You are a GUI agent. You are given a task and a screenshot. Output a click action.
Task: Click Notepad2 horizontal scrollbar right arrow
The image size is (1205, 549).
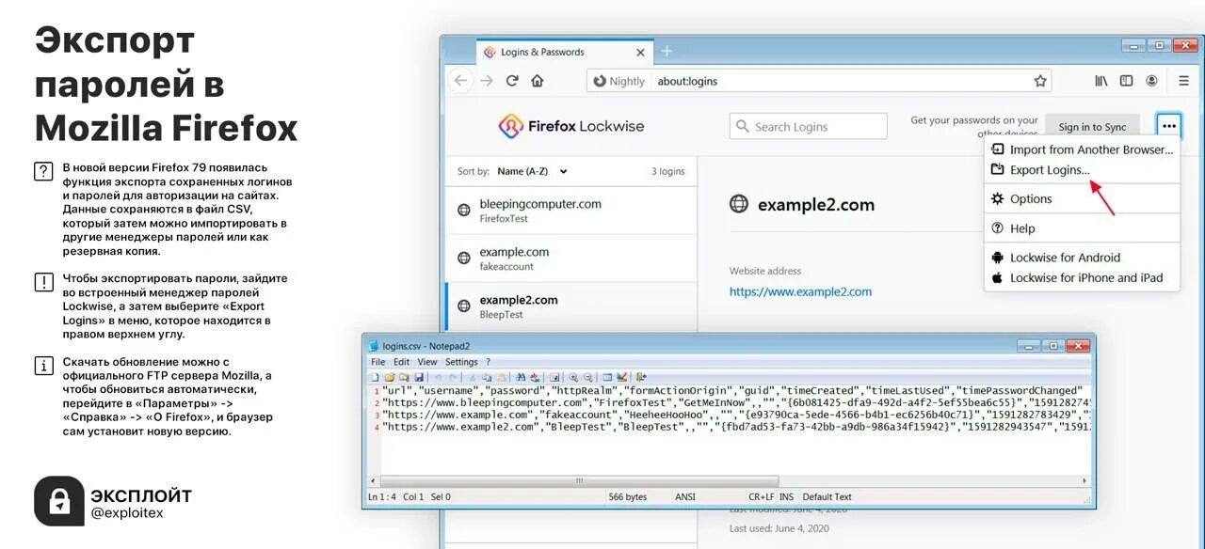coord(1084,480)
